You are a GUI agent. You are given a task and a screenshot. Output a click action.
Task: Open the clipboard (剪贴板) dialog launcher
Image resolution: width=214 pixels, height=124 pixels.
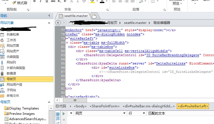click(28, 10)
